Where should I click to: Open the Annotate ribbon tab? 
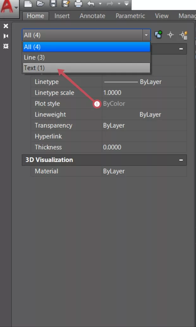[x=92, y=16]
